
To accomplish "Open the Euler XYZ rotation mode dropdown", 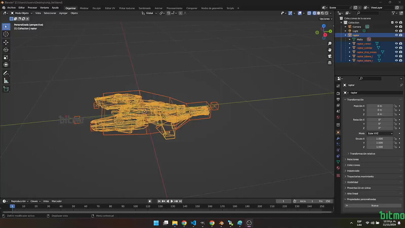I will tap(379, 133).
